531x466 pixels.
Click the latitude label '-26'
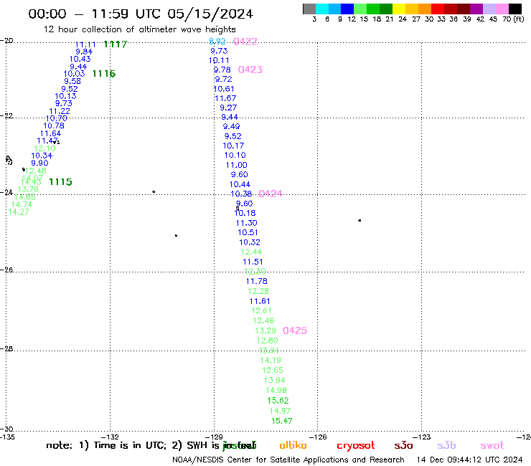(x=6, y=270)
